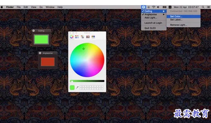Image resolution: width=211 pixels, height=123 pixels.
Task: Click the battery status icon
Action: [165, 7]
